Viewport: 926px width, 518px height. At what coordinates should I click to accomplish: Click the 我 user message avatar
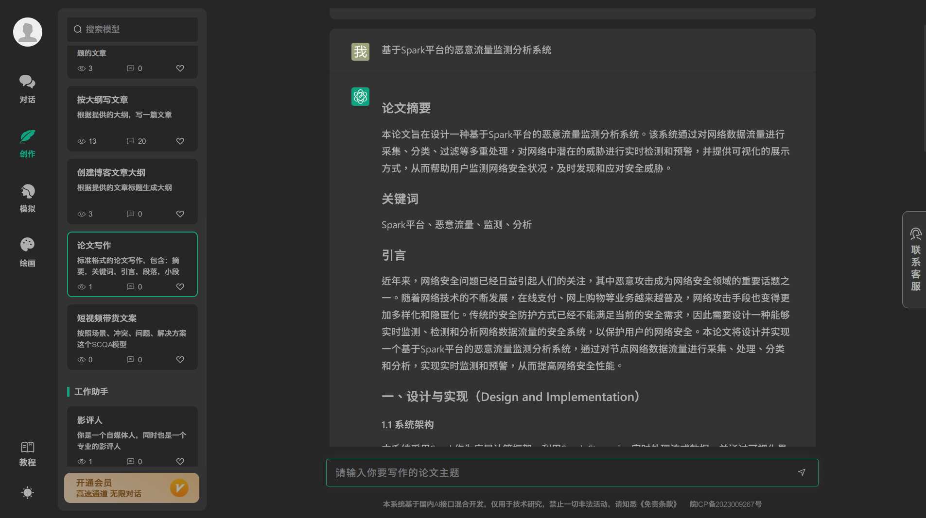360,51
